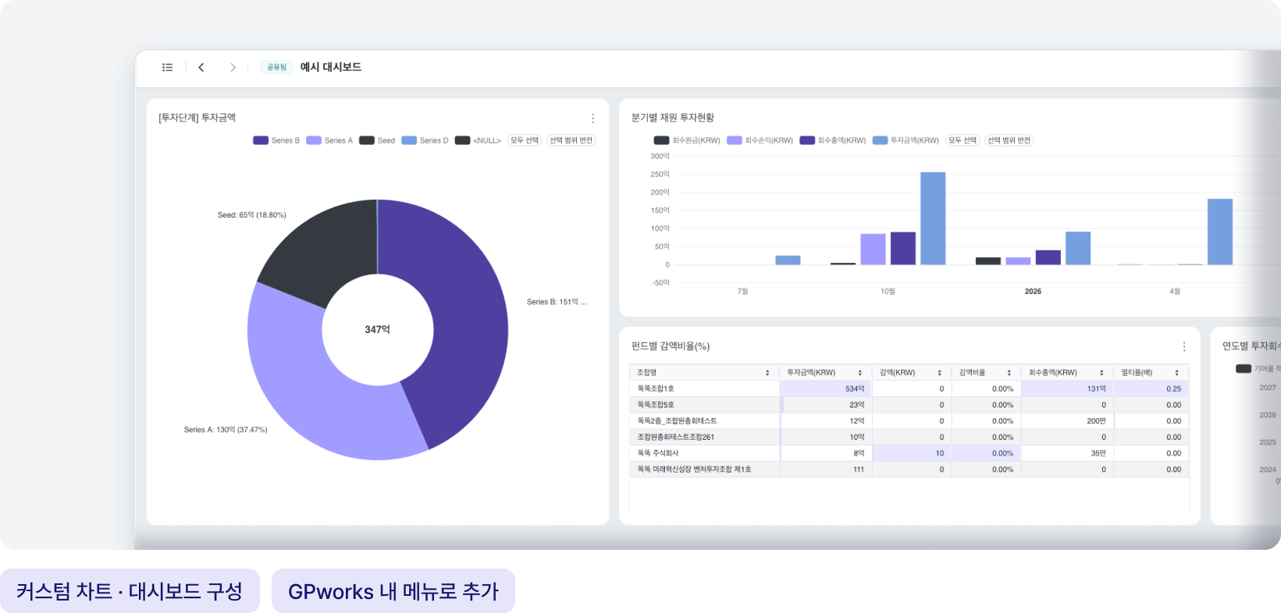Viewport: 1281px width, 613px height.
Task: Toggle Series A legend in pie chart
Action: [329, 140]
